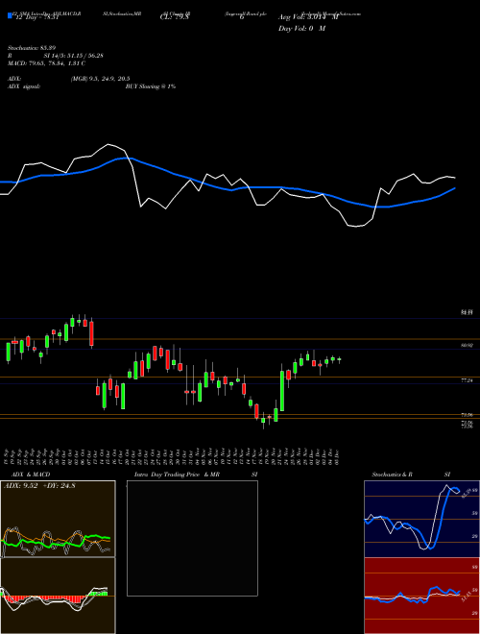The width and height of the screenshot is (480, 634).
Task: Click the '(MGR) 9.5, 24.9, 20.5' ADX values
Action: point(100,79)
